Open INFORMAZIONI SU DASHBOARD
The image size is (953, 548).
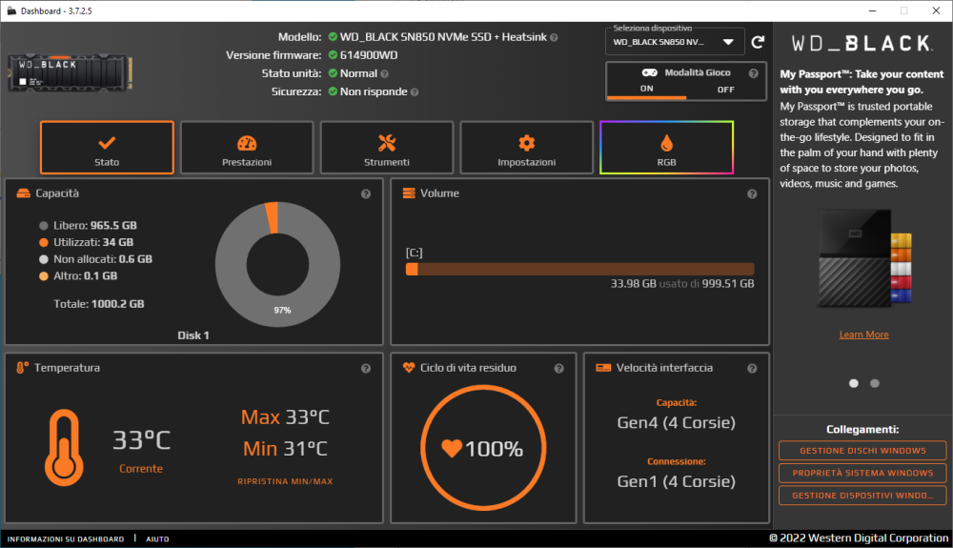[66, 538]
